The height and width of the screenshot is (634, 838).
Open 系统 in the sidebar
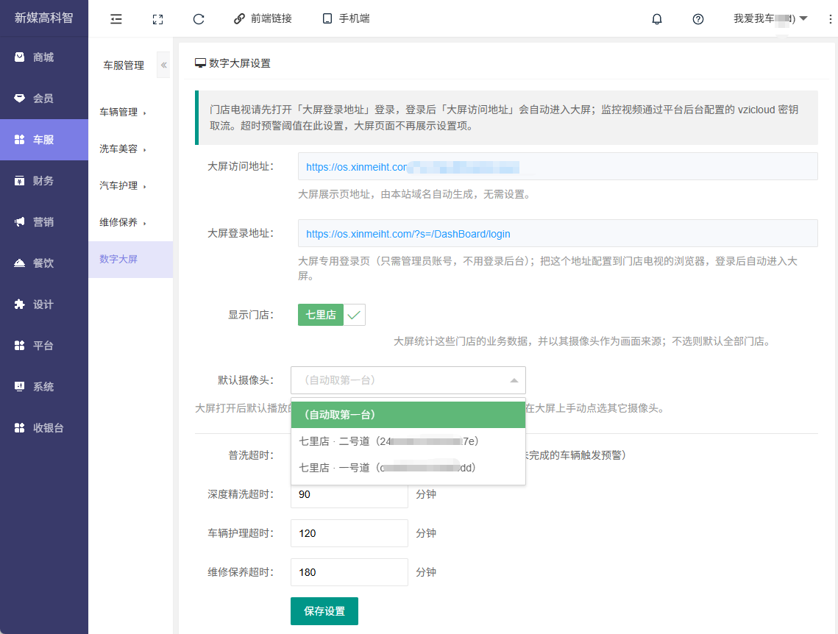point(44,387)
